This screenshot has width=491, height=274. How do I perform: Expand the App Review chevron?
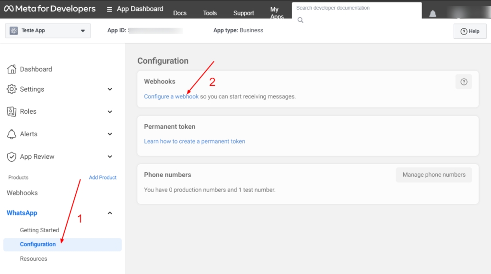point(110,156)
